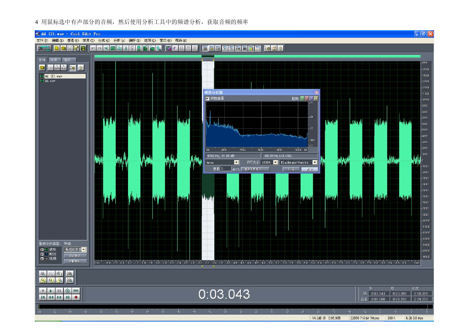Click the Open file toolbar icon
475x336 pixels.
point(63,48)
